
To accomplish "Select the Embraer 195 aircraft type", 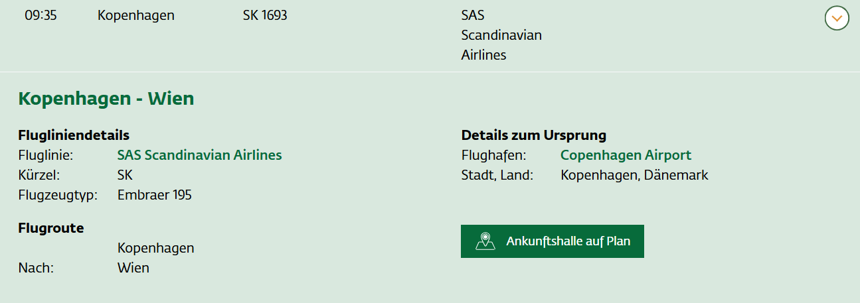I will (154, 195).
